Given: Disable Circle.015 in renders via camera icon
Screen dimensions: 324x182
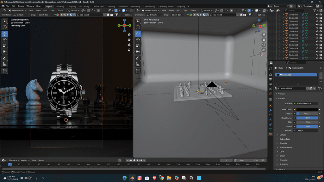Looking at the screenshot, I should pos(321,52).
